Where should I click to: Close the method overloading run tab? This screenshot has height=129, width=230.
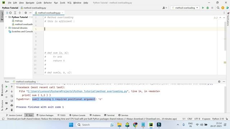[38, 82]
